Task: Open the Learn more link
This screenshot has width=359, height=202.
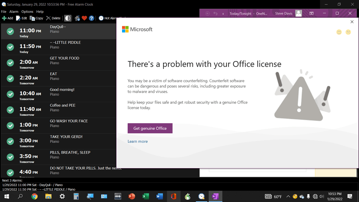Action: point(138,141)
